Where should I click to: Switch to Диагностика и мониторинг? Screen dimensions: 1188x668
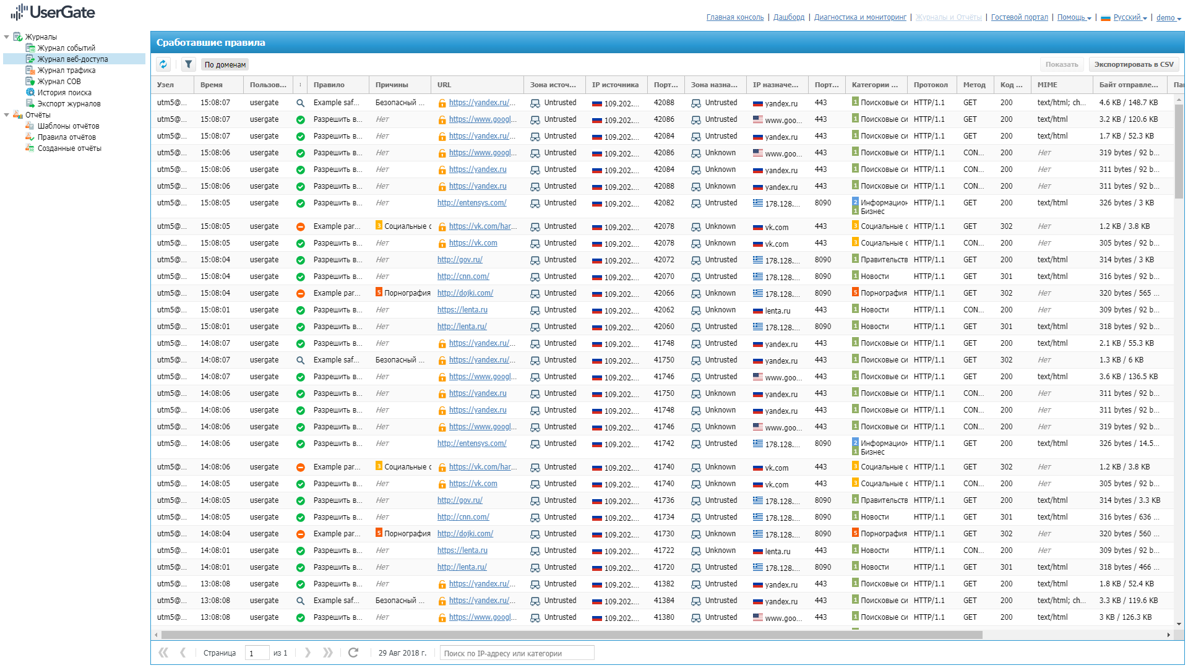click(860, 17)
